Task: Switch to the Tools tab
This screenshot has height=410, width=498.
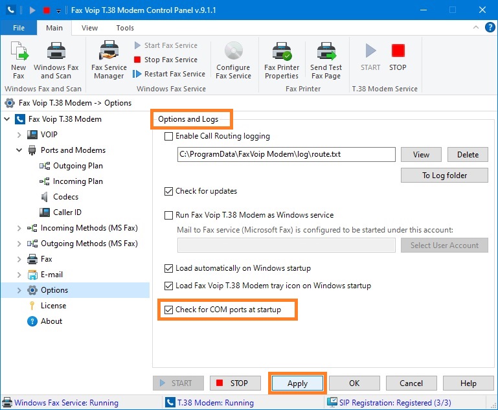Action: click(x=125, y=28)
